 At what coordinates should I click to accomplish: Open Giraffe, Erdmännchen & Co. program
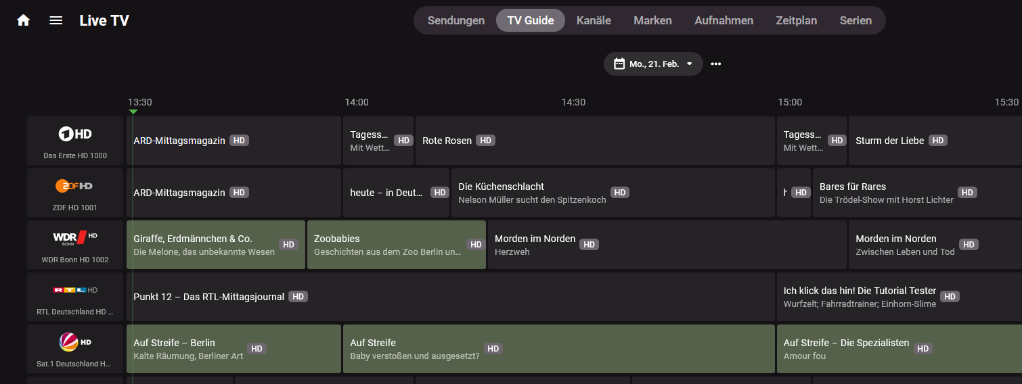tap(216, 245)
